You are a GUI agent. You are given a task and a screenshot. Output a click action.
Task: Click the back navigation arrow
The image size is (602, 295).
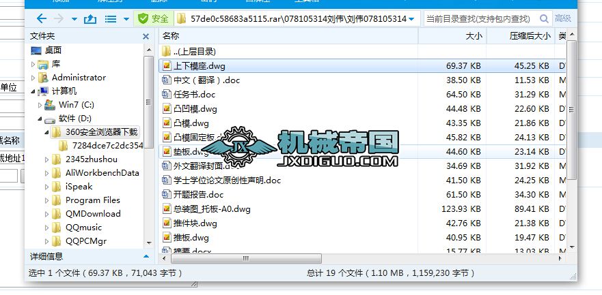(x=42, y=18)
